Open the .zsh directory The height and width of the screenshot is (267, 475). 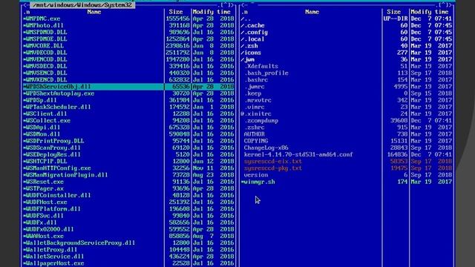[x=347, y=46]
